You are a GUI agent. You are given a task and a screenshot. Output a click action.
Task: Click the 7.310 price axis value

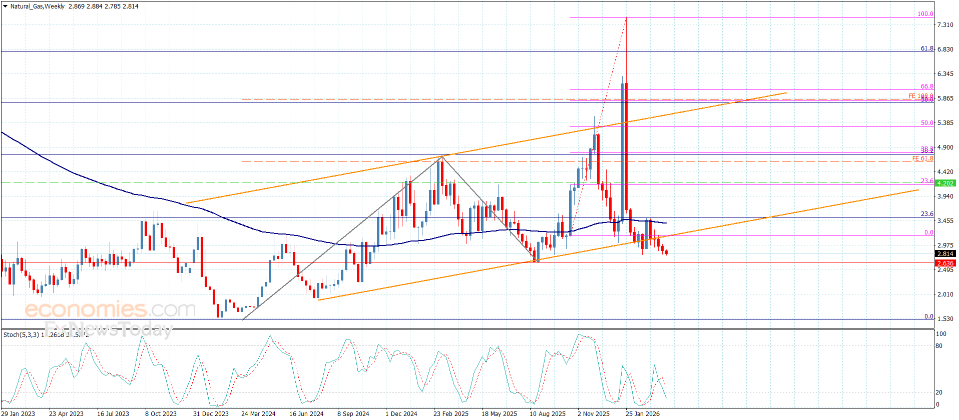(945, 24)
